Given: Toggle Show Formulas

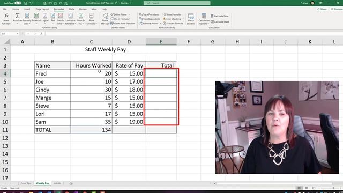Looking at the screenshot, I should click(172, 14).
